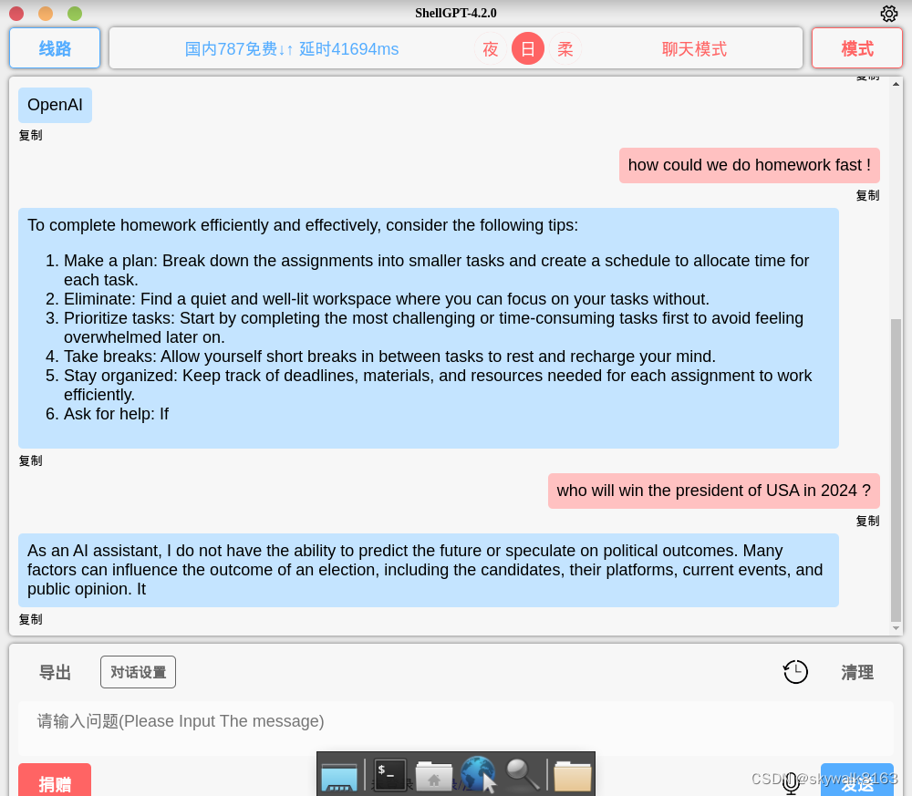
Task: Open settings with the gear icon
Action: point(888,14)
